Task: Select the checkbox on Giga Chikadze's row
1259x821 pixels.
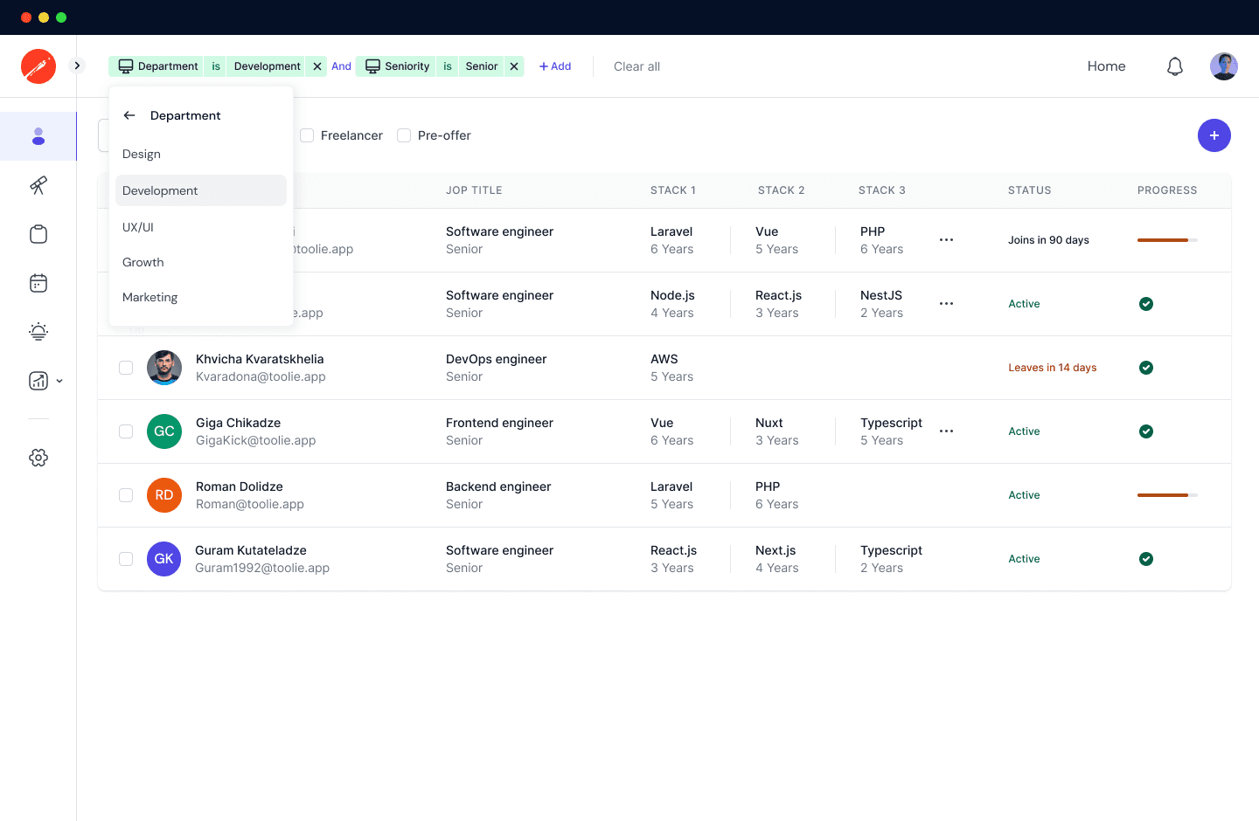Action: click(x=126, y=431)
